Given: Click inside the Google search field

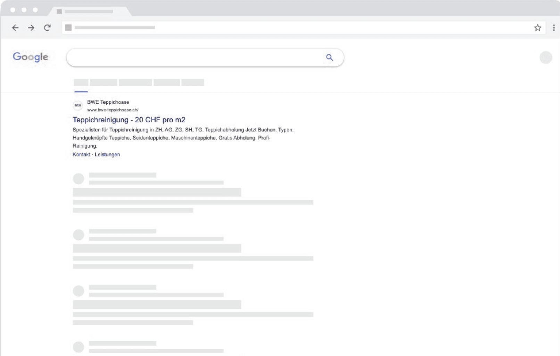Looking at the screenshot, I should (205, 57).
